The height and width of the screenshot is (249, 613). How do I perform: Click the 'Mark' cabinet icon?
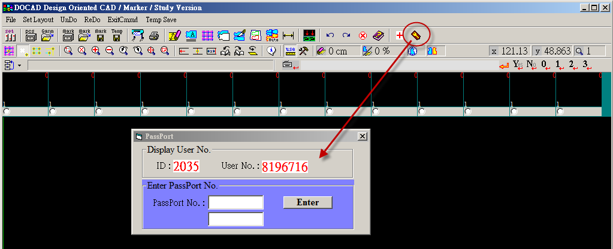point(68,35)
